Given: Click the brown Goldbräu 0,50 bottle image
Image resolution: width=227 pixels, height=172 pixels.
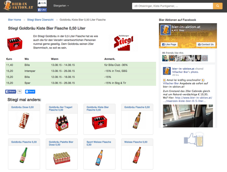Looking at the screenshot, I should point(137,120).
